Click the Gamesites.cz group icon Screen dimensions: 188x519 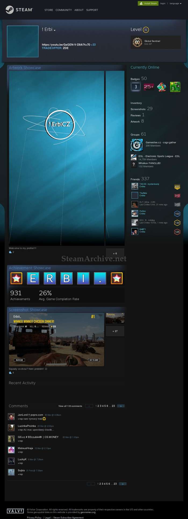tap(137, 145)
